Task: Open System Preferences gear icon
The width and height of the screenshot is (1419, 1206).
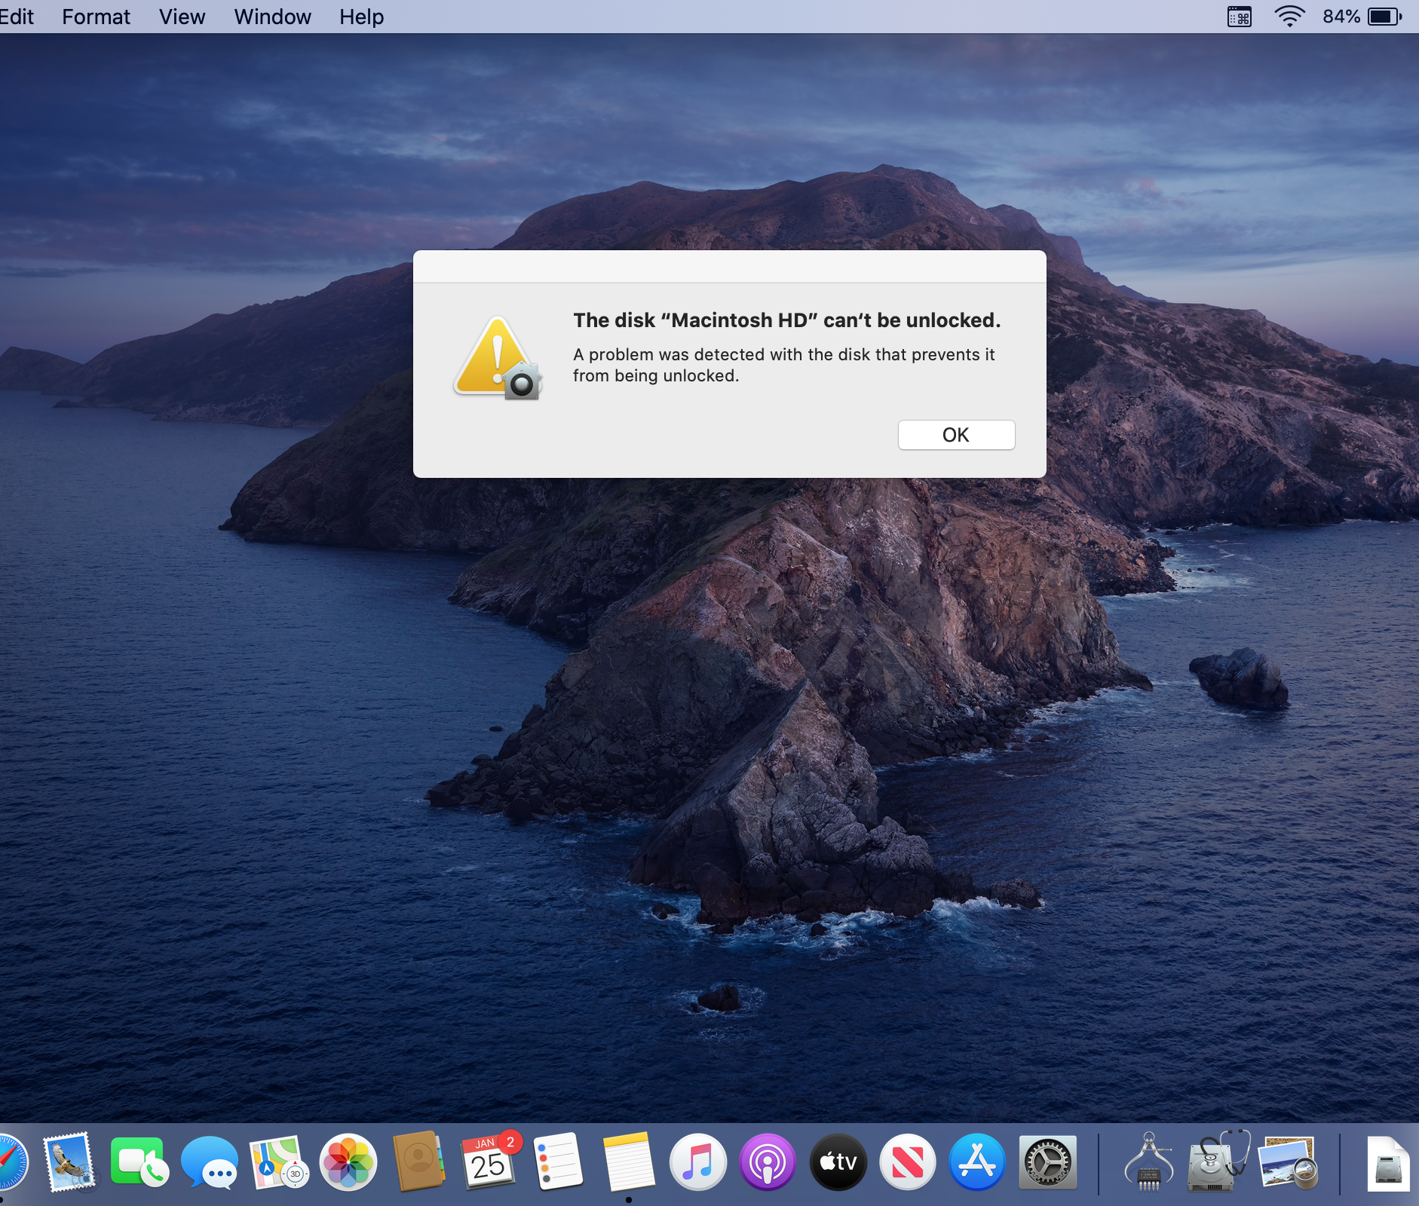Action: click(1047, 1162)
